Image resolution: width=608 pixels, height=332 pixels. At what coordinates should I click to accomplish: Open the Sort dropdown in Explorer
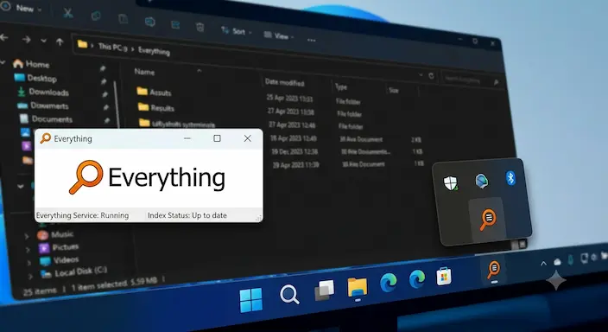[x=236, y=31]
